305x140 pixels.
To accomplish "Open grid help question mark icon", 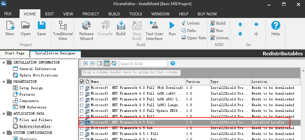I will 173,63.
